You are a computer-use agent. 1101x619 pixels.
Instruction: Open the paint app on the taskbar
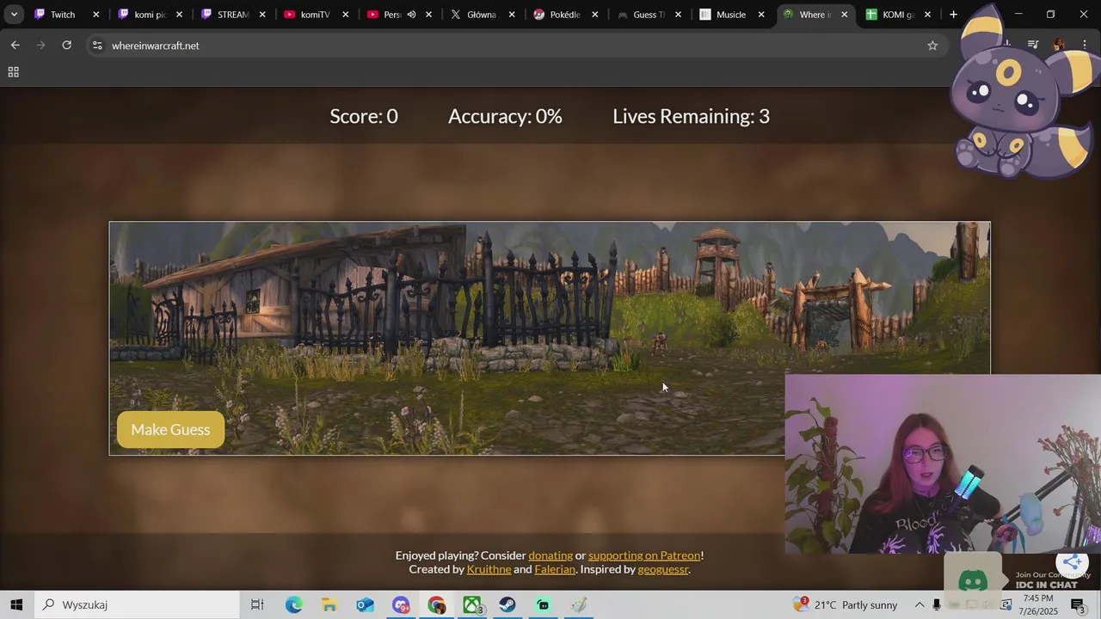pyautogui.click(x=580, y=604)
